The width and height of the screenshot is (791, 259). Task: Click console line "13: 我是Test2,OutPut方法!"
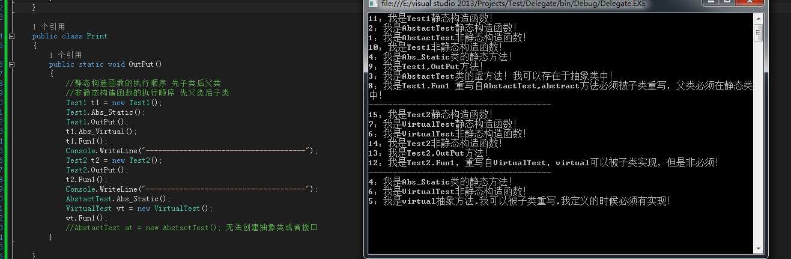tap(428, 153)
